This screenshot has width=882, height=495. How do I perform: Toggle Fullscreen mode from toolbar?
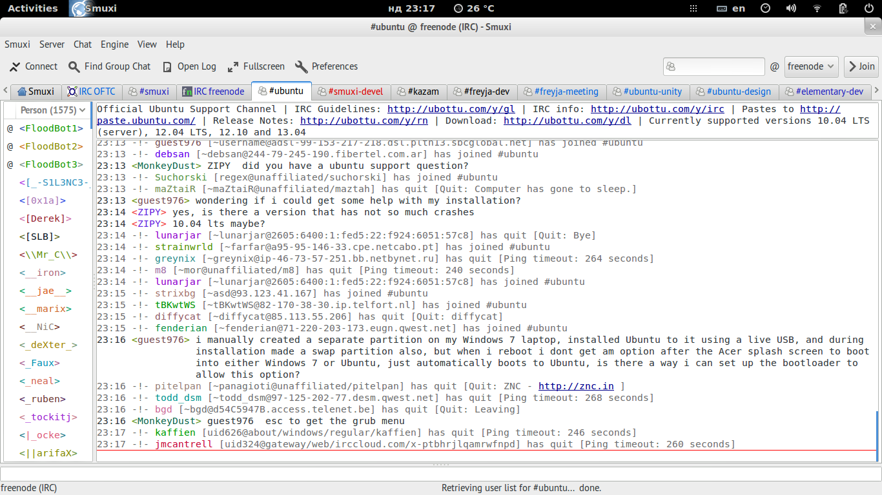[x=233, y=66]
